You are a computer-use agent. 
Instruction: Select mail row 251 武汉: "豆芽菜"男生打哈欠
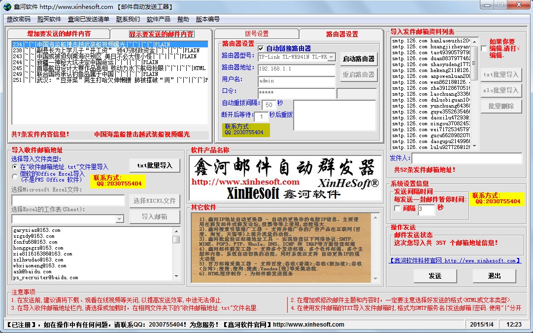click(110, 80)
